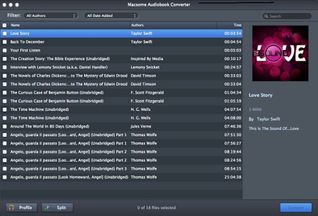The width and height of the screenshot is (318, 216).
Task: Select The Creation Story: The Bible Experience
Action: click(60, 59)
